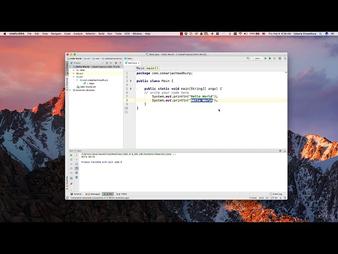Open the Terminal tool window tab
The width and height of the screenshot is (338, 254).
coord(76,194)
